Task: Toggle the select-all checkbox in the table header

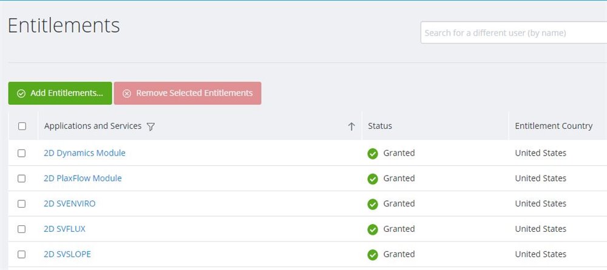Action: [22, 127]
